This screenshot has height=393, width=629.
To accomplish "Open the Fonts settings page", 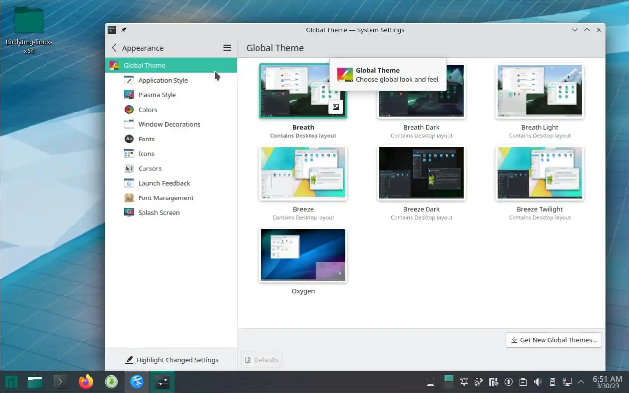I will tap(171, 139).
